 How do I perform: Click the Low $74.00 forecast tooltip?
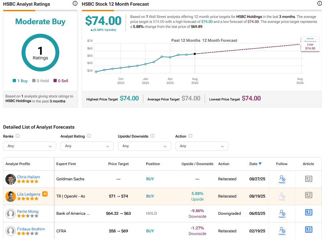[310, 46]
